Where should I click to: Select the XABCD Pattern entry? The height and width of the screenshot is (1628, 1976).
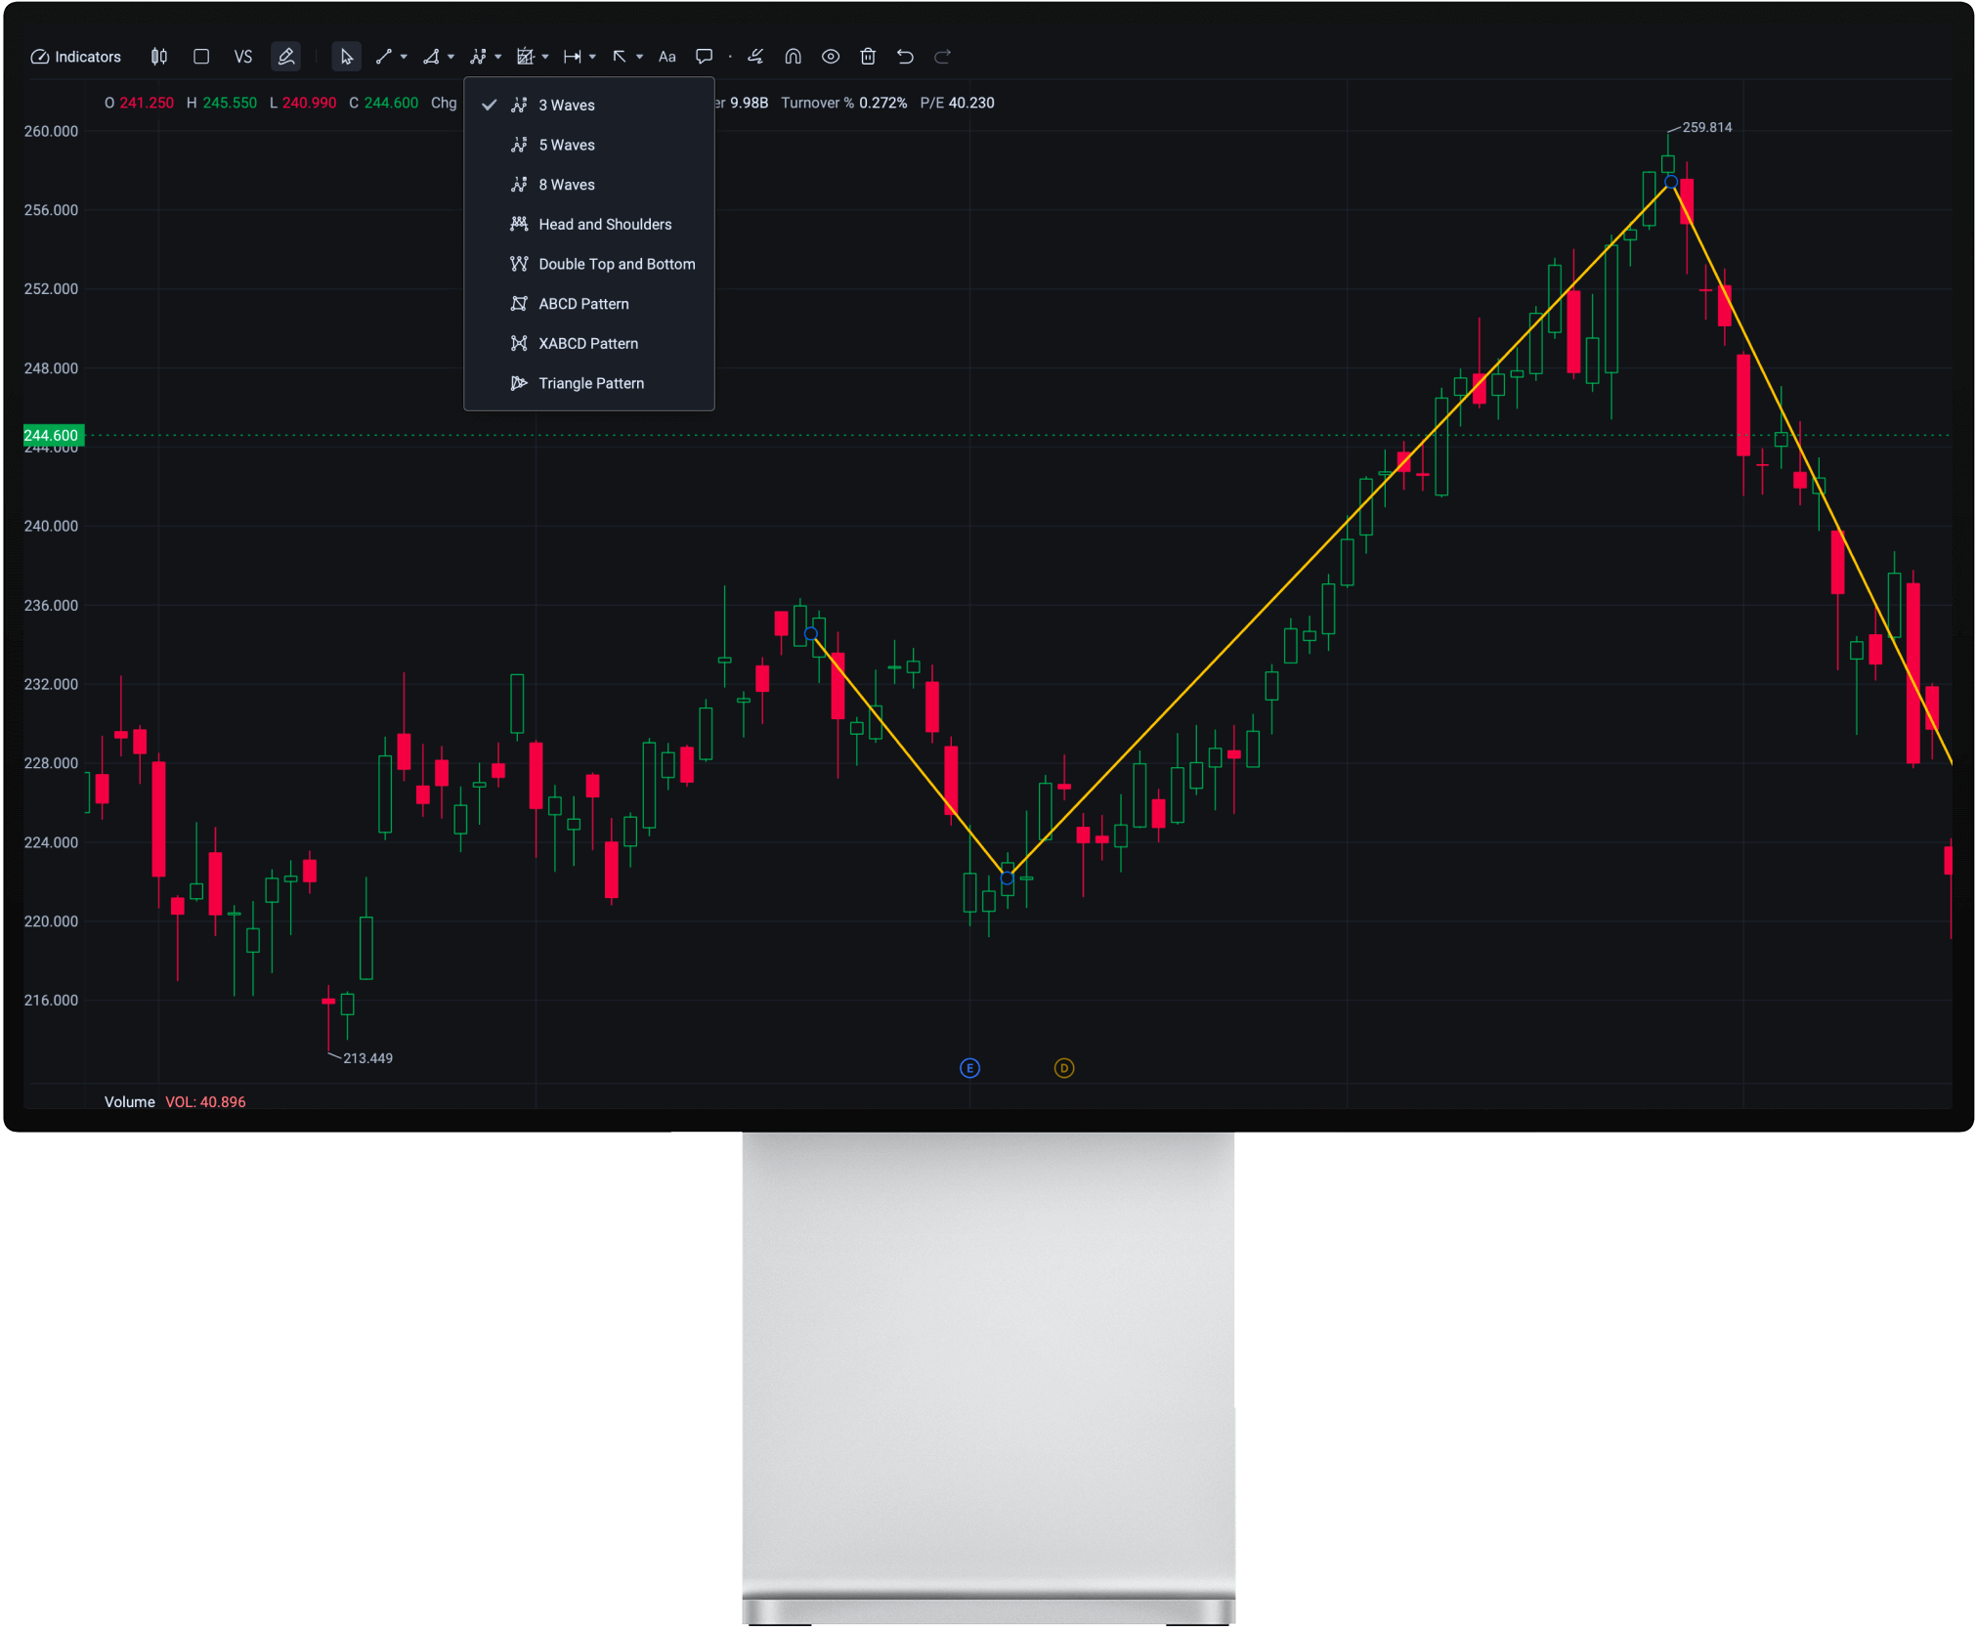[587, 344]
